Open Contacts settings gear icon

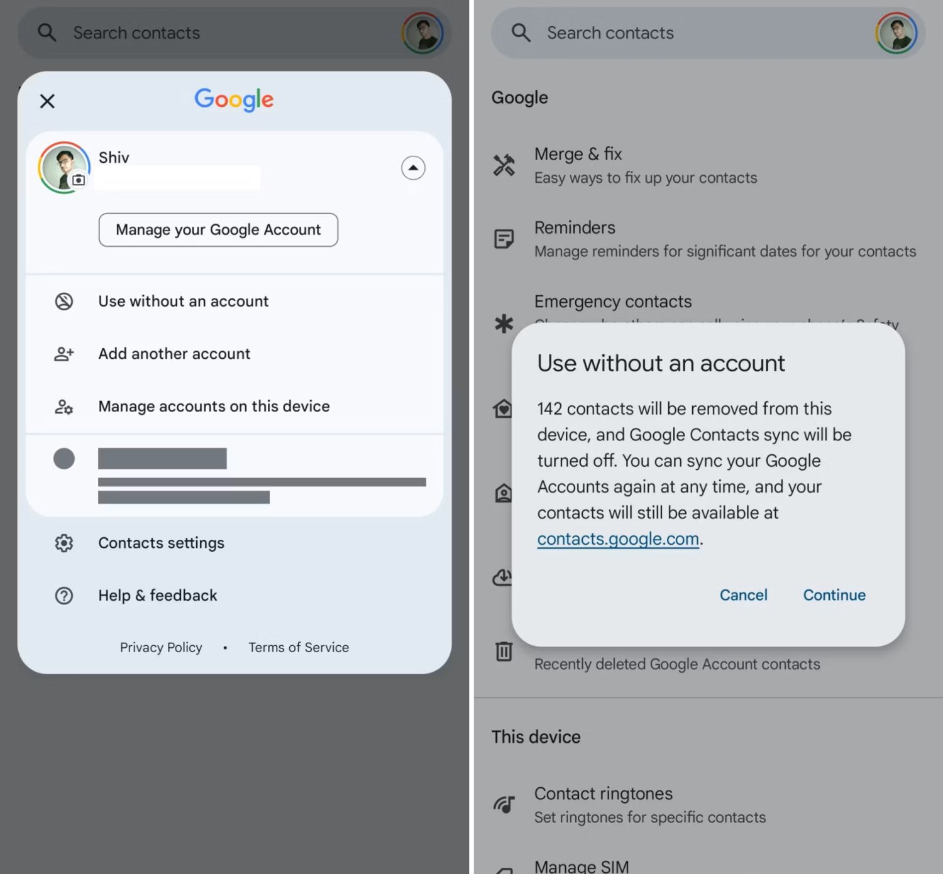click(x=64, y=543)
